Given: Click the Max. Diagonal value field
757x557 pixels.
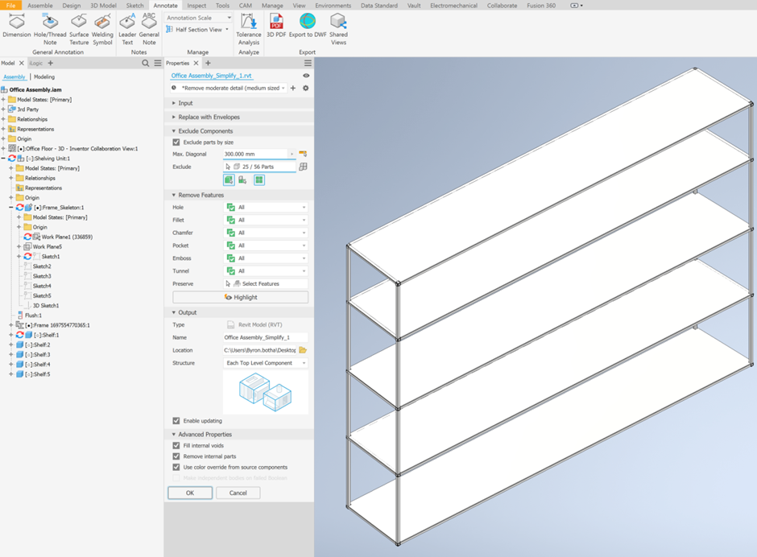Looking at the screenshot, I should (254, 154).
